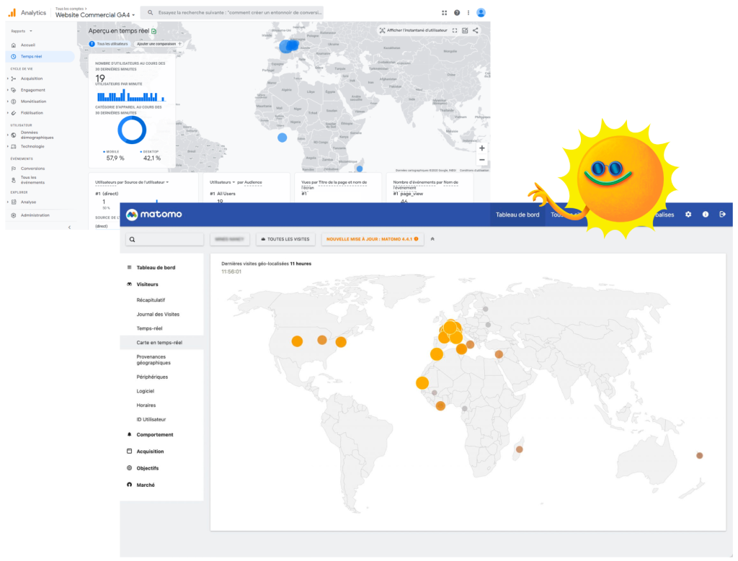738x561 pixels.
Task: Open the Website Commercial GA4 property dropdown
Action: [x=94, y=15]
